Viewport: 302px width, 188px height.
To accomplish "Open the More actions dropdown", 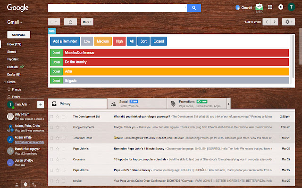I will point(87,22).
